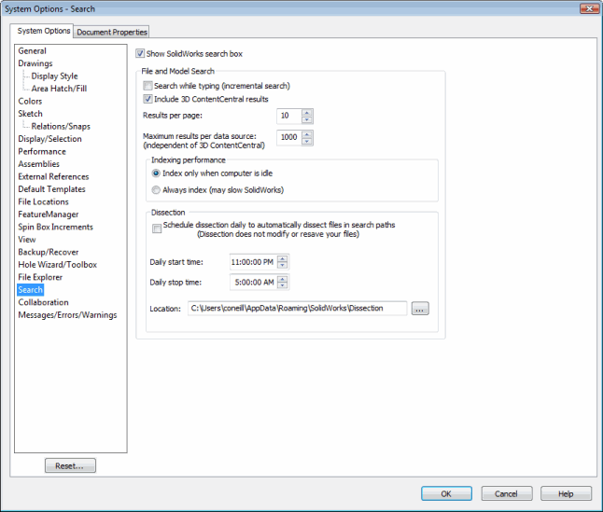Open View options category
Image resolution: width=603 pixels, height=512 pixels.
27,240
